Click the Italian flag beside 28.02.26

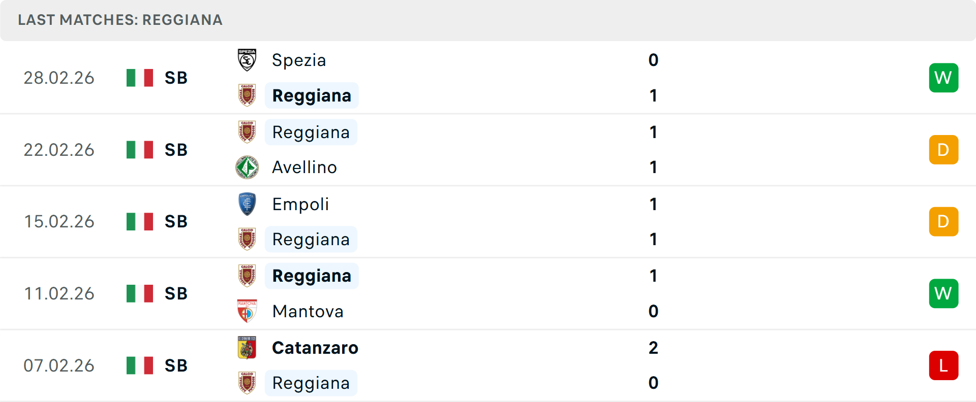pyautogui.click(x=139, y=78)
